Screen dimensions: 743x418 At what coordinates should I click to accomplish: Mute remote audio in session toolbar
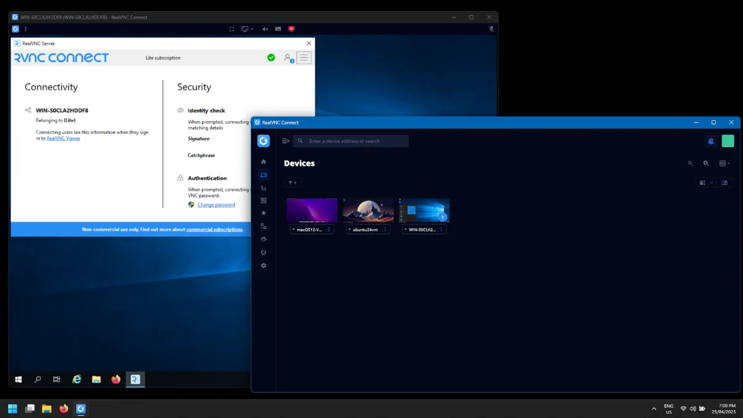click(265, 29)
